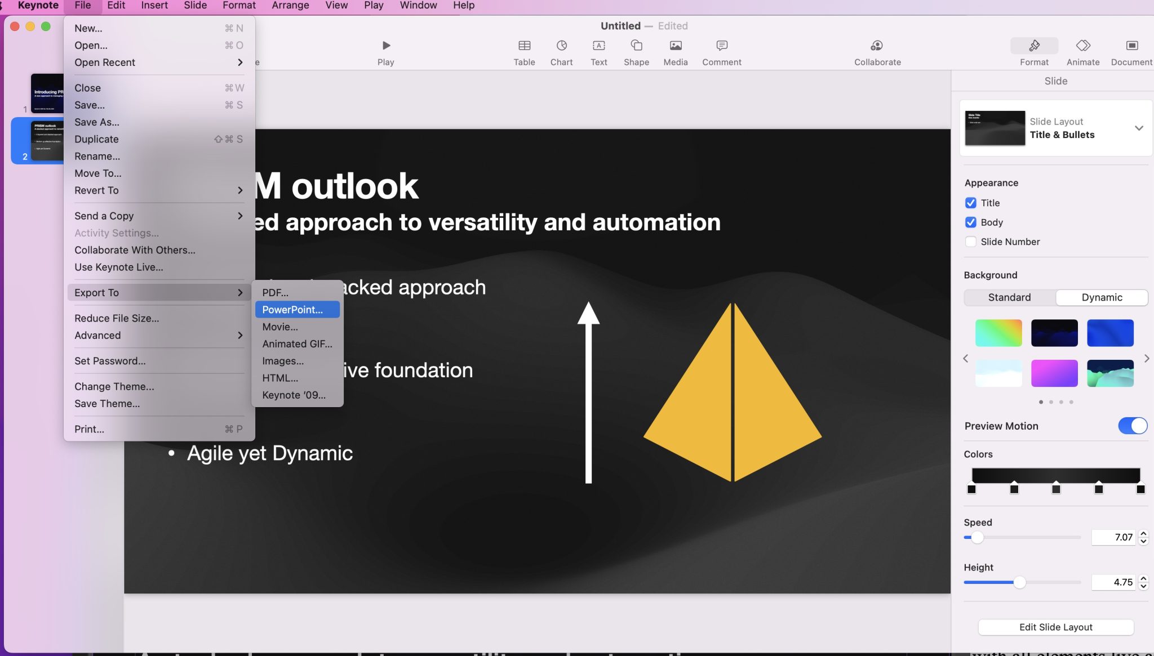Select PowerPoint from the Export To submenu
The image size is (1154, 656).
pos(292,309)
